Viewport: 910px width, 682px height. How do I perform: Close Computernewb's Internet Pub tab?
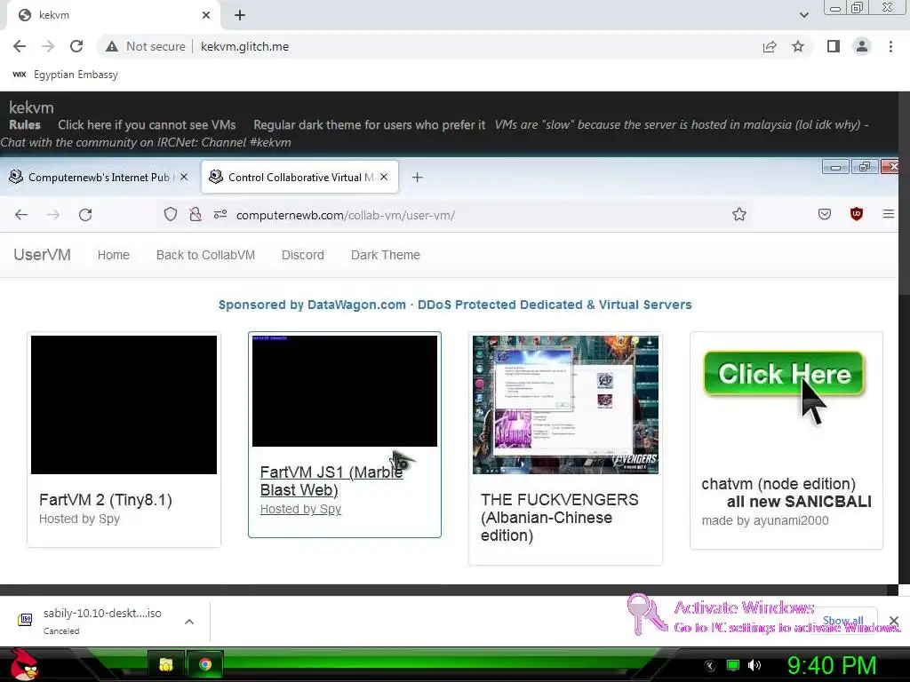tap(184, 177)
